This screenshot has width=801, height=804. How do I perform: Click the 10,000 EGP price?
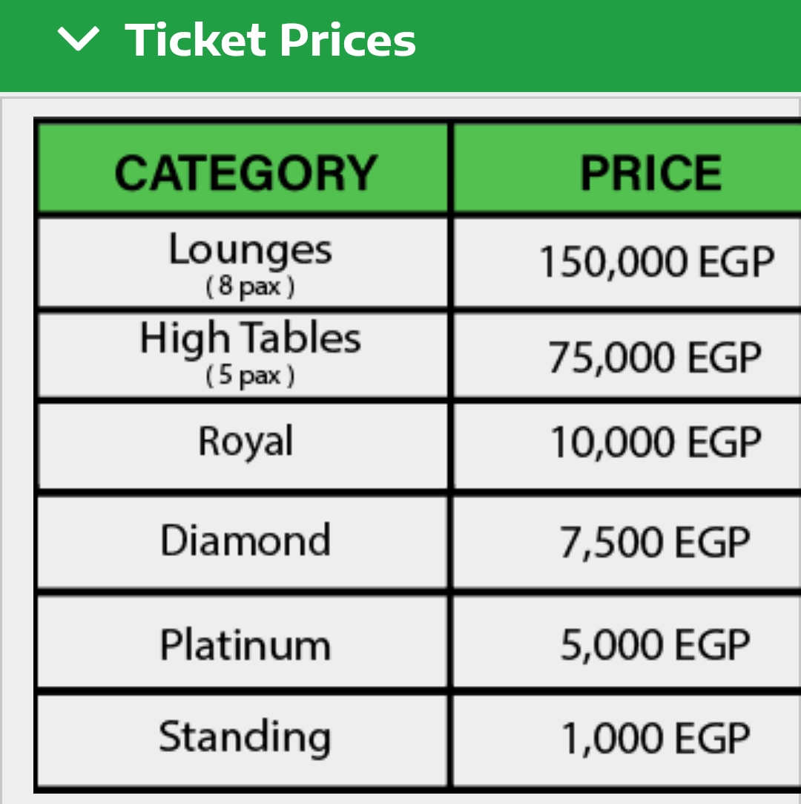[656, 442]
